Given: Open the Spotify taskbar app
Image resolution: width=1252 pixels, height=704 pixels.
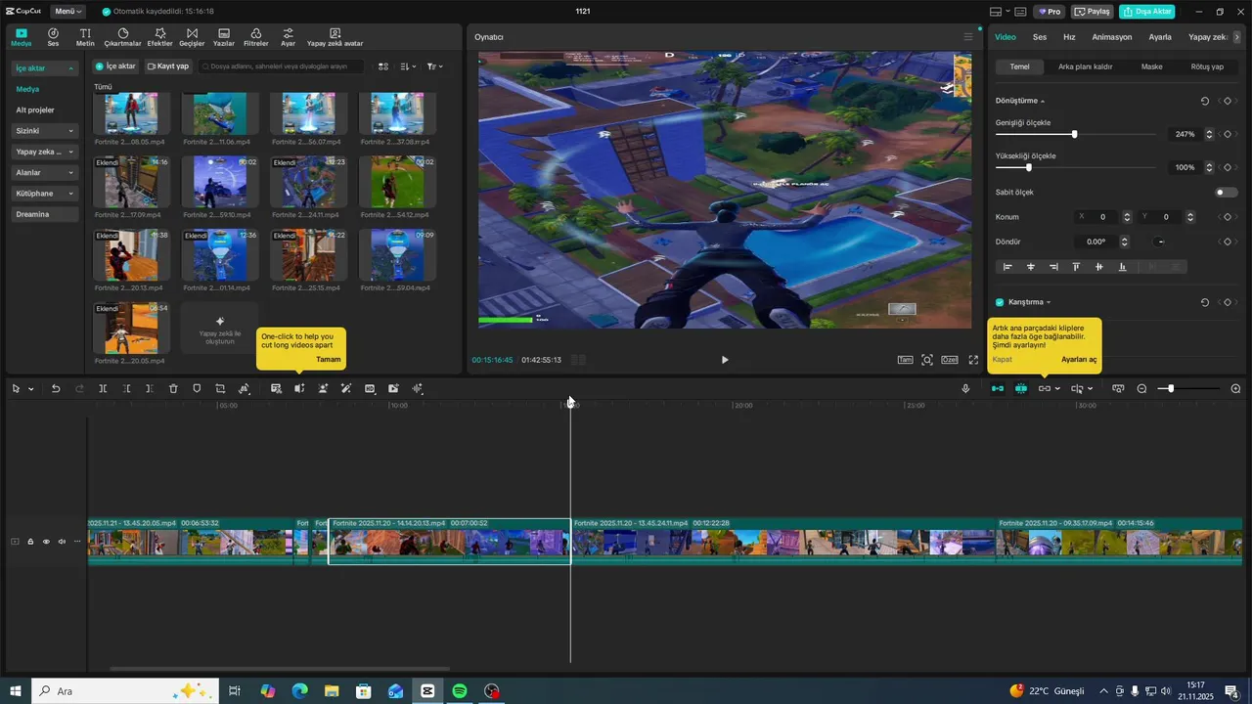Looking at the screenshot, I should (459, 691).
